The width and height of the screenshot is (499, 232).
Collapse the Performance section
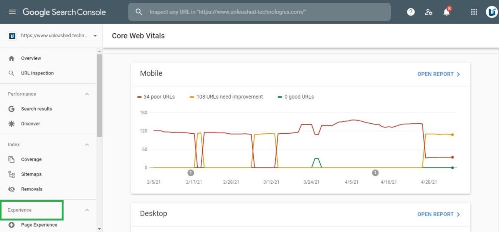[x=87, y=94]
